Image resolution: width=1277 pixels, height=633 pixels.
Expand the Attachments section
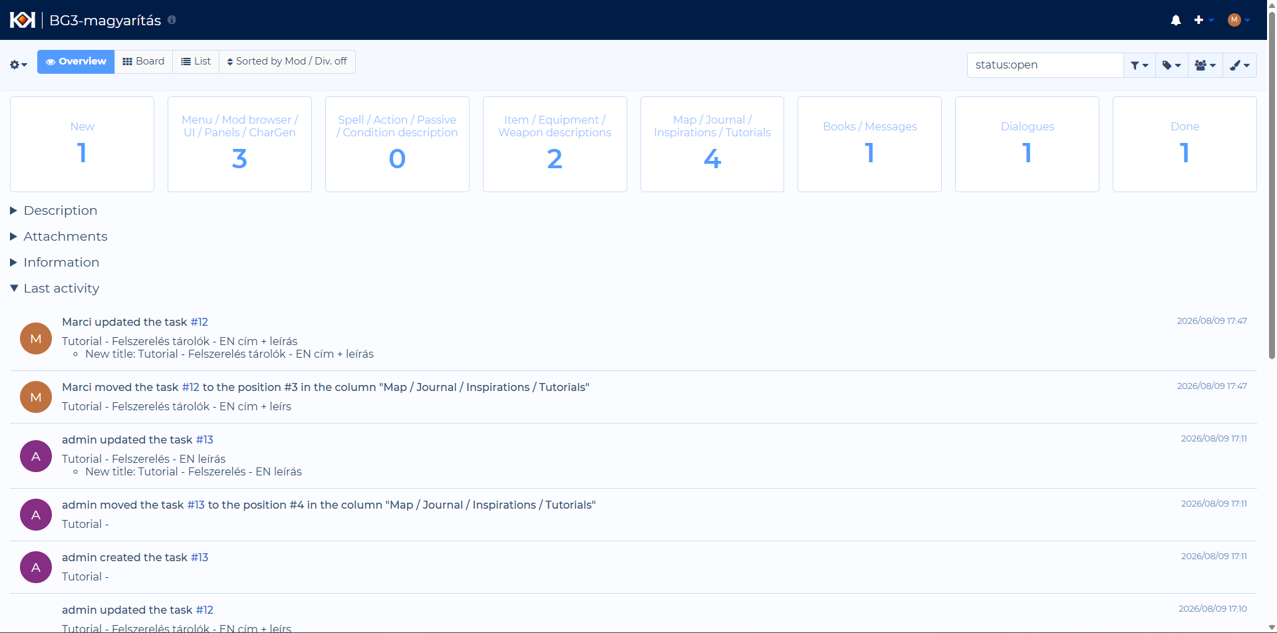pyautogui.click(x=59, y=236)
